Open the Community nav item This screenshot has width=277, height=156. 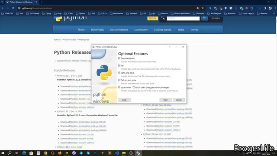pyautogui.click(x=141, y=30)
